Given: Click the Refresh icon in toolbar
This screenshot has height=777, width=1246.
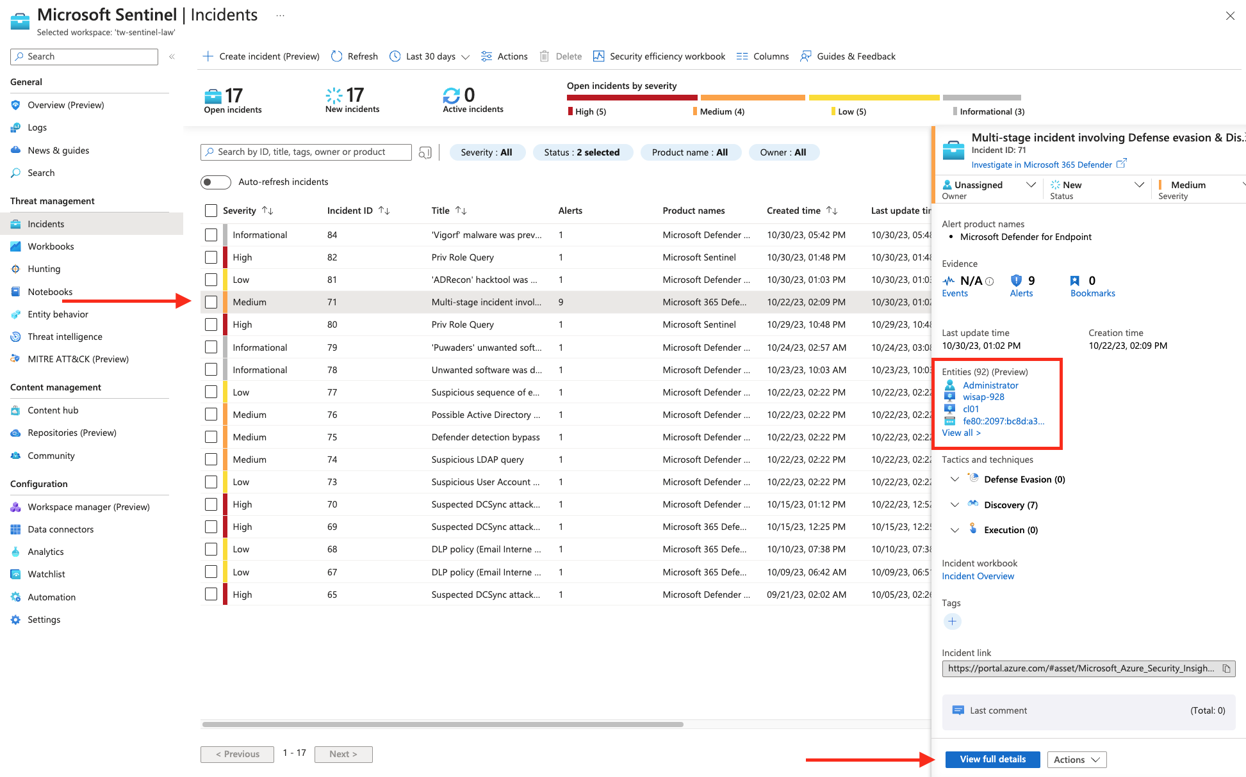Looking at the screenshot, I should click(x=337, y=56).
